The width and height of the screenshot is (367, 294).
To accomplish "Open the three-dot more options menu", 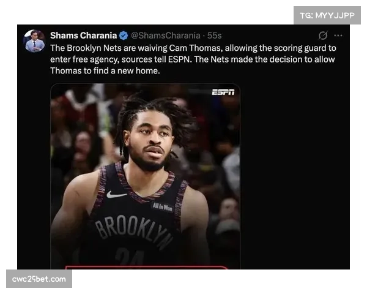I will pyautogui.click(x=338, y=36).
